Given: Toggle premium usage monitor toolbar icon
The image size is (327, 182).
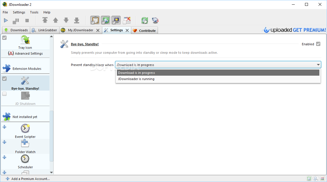Looking at the screenshot, I should [116, 20].
